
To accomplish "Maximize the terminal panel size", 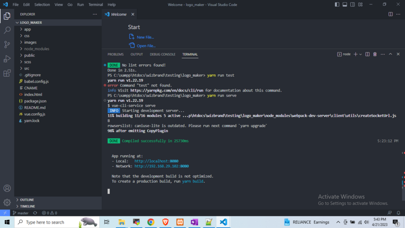I will click(x=390, y=54).
